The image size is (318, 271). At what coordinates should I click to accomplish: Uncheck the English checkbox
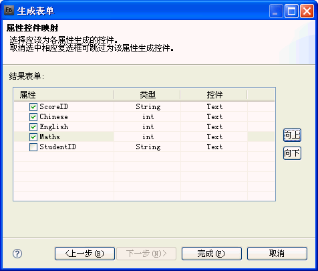point(33,127)
